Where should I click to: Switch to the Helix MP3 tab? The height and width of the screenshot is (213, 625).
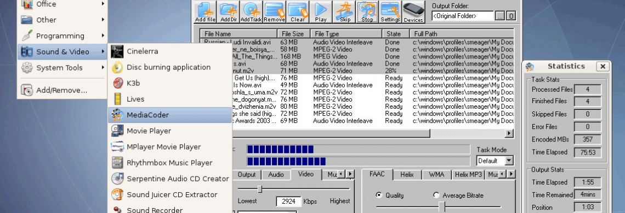tap(468, 174)
